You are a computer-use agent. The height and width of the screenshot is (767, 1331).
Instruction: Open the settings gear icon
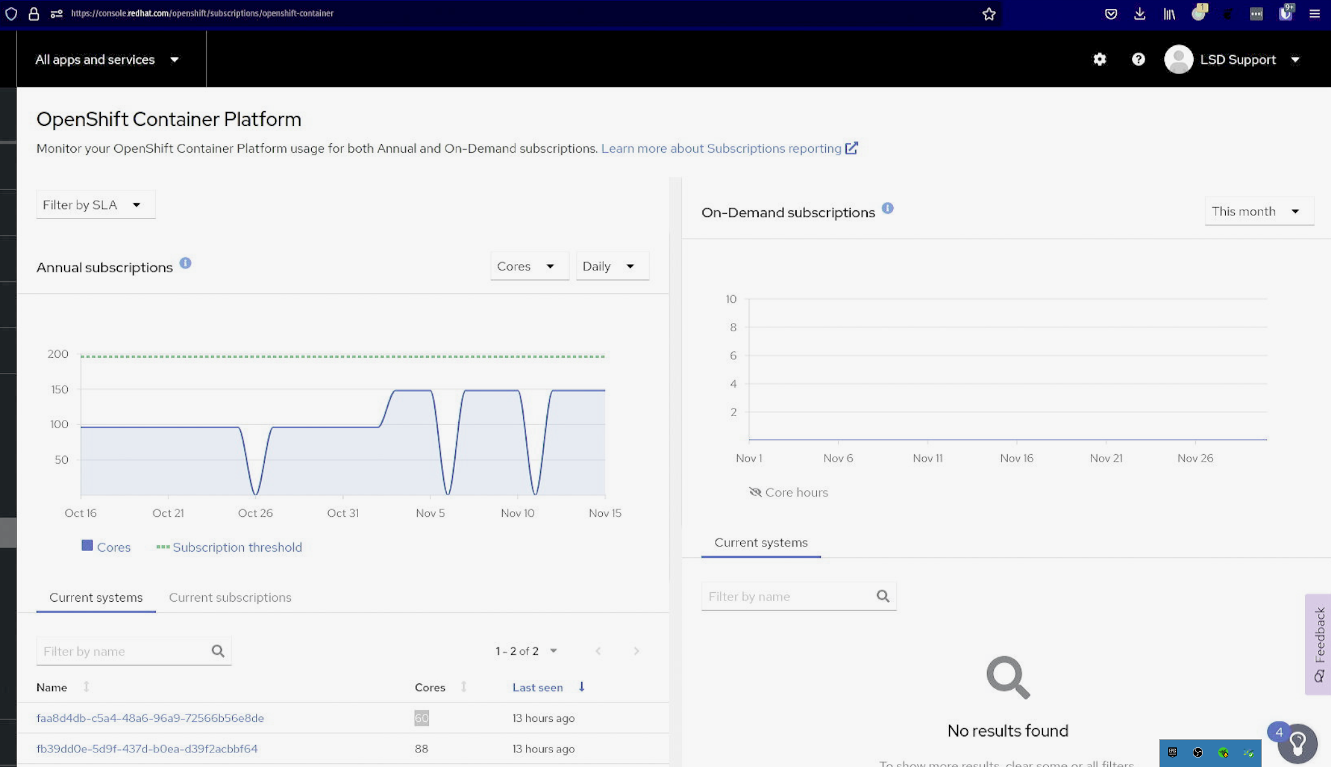pos(1100,60)
